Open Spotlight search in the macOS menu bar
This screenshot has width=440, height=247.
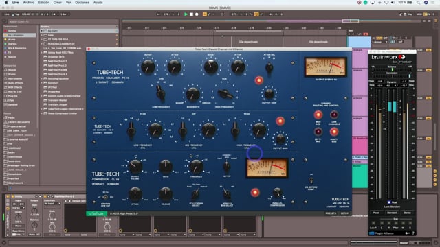[419, 3]
